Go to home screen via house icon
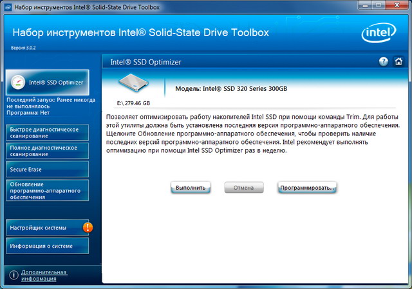412x289 pixels. pos(398,61)
